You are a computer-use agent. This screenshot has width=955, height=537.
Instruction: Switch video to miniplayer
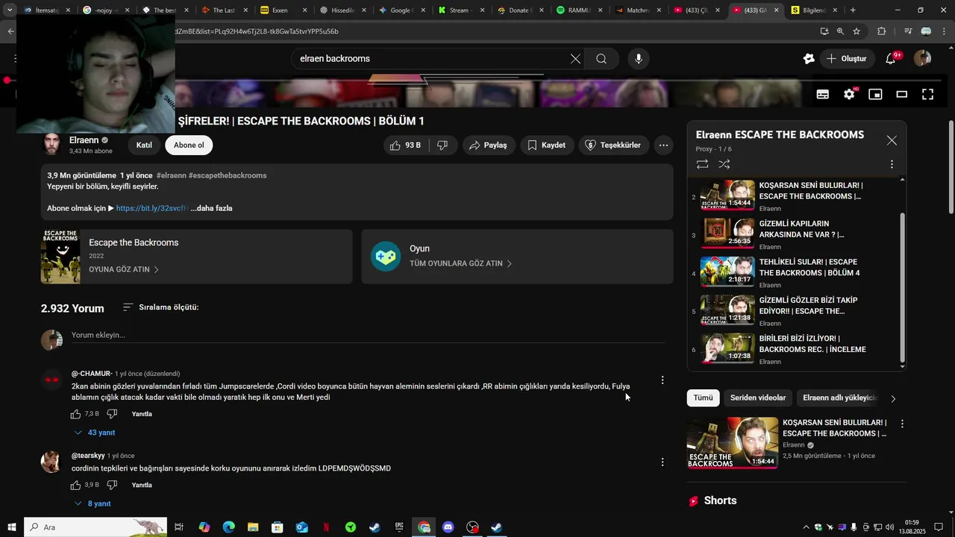[x=875, y=94]
